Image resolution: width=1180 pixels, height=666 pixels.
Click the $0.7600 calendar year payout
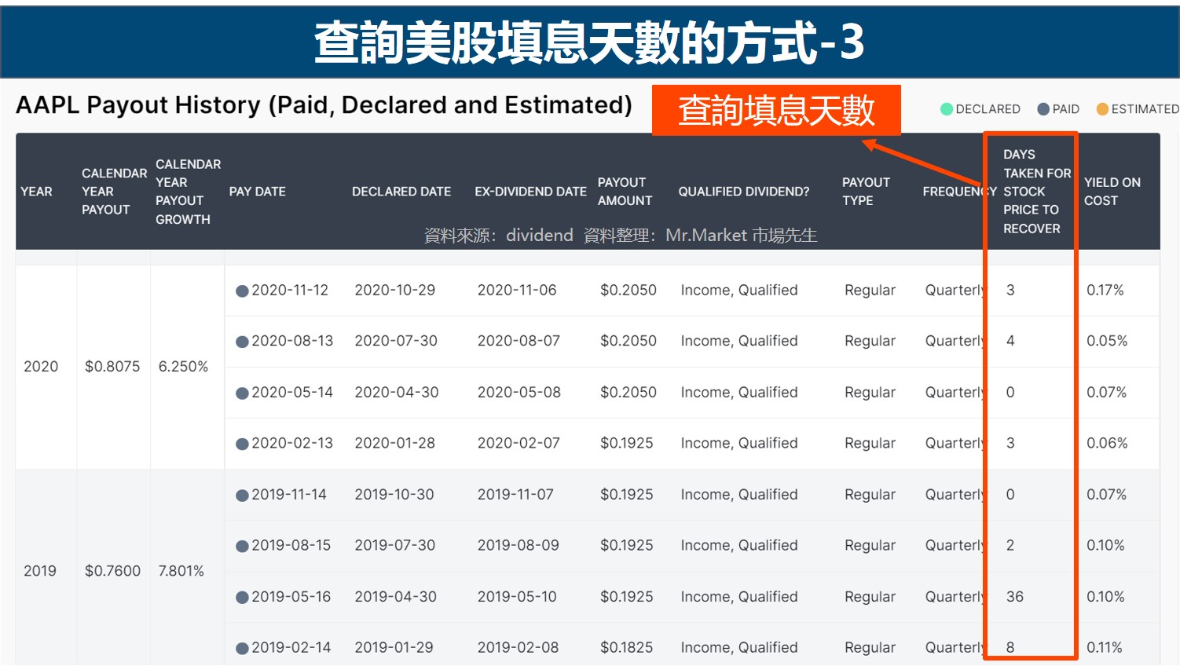(x=112, y=571)
